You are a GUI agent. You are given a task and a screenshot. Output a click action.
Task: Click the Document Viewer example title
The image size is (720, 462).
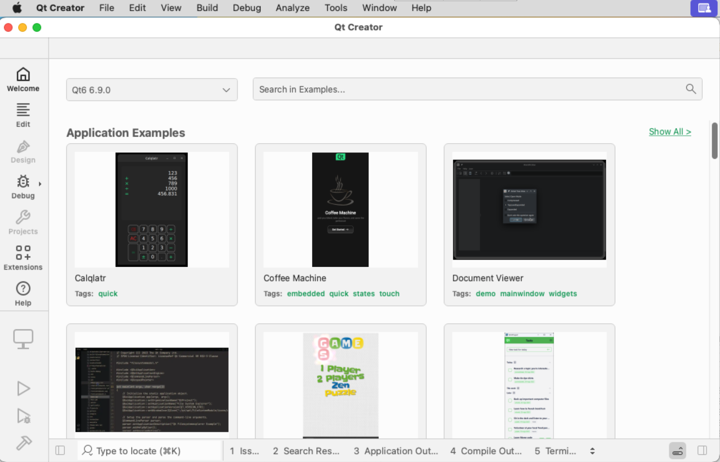[488, 278]
